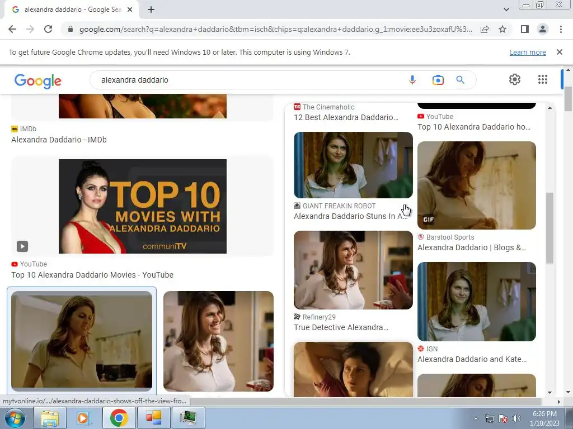The image size is (573, 429).
Task: Open new tab with plus button
Action: coord(151,10)
